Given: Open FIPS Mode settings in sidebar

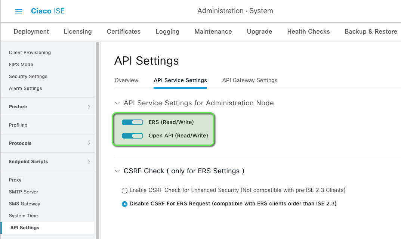Looking at the screenshot, I should point(21,64).
